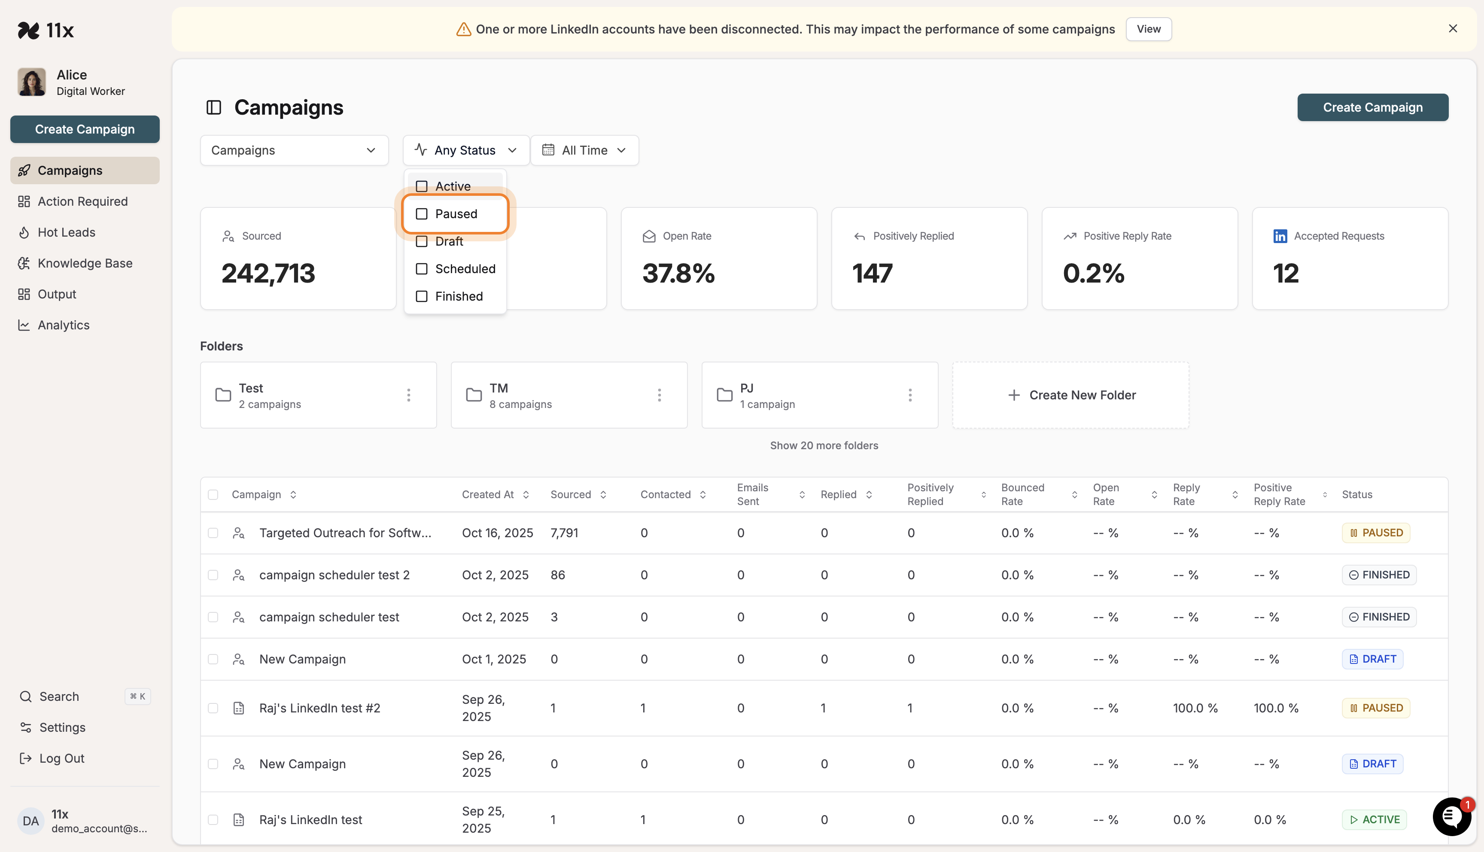Expand the Any Status filter dropdown

(465, 150)
